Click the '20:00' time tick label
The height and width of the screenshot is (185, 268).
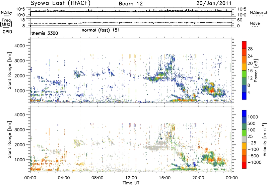(x=198, y=178)
